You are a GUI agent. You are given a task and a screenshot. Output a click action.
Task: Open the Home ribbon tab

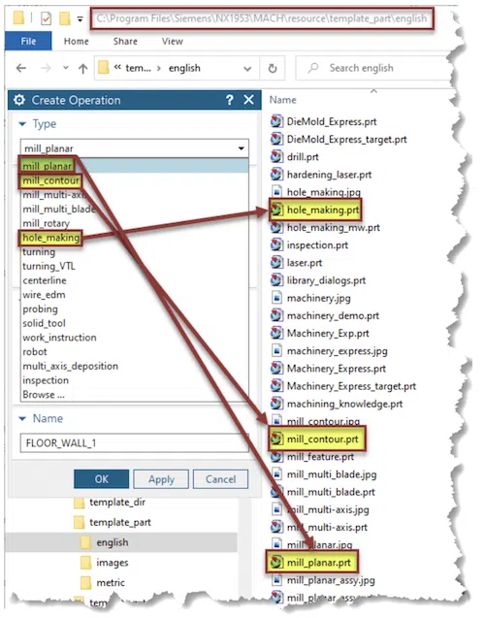(x=76, y=41)
